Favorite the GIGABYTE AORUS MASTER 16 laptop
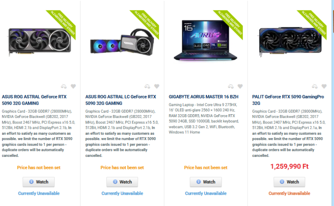The width and height of the screenshot is (334, 206). (x=240, y=86)
